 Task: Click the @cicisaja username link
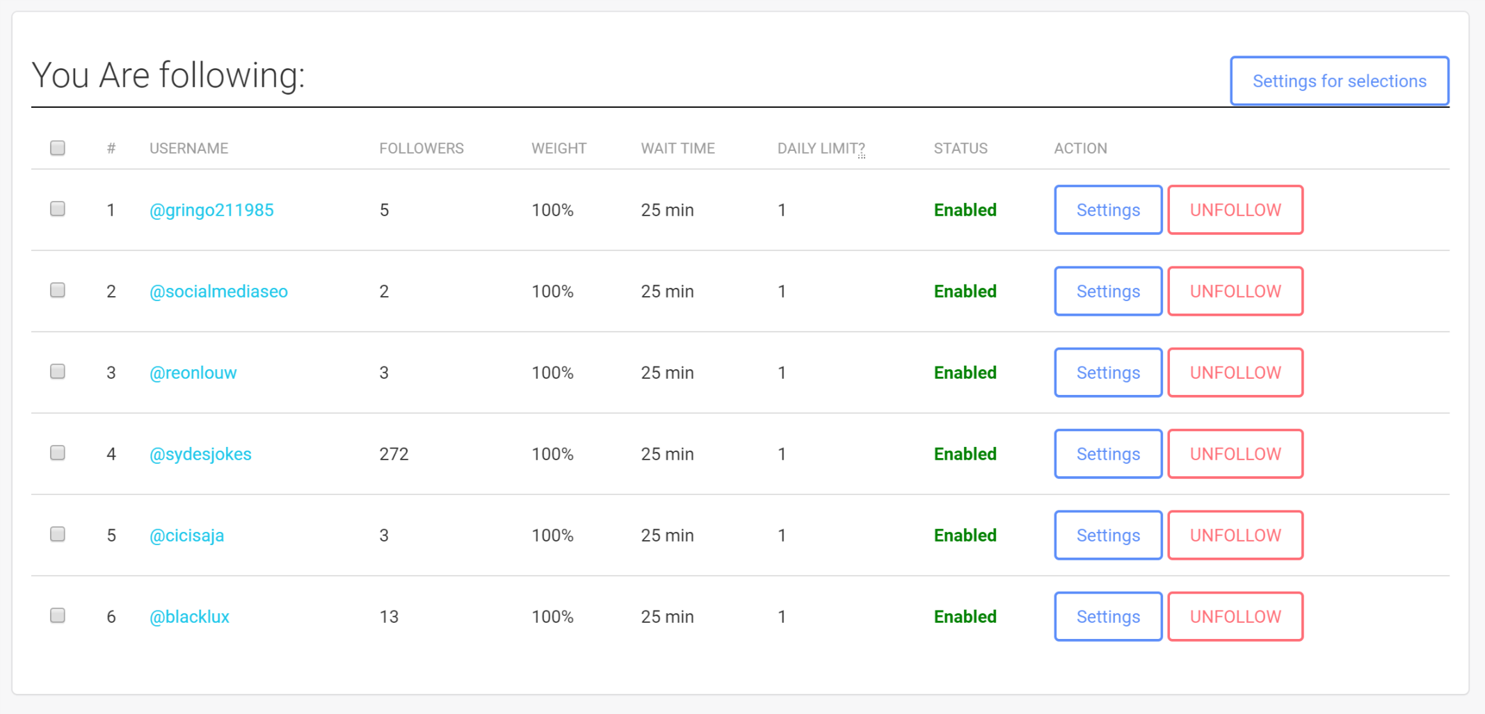point(186,535)
